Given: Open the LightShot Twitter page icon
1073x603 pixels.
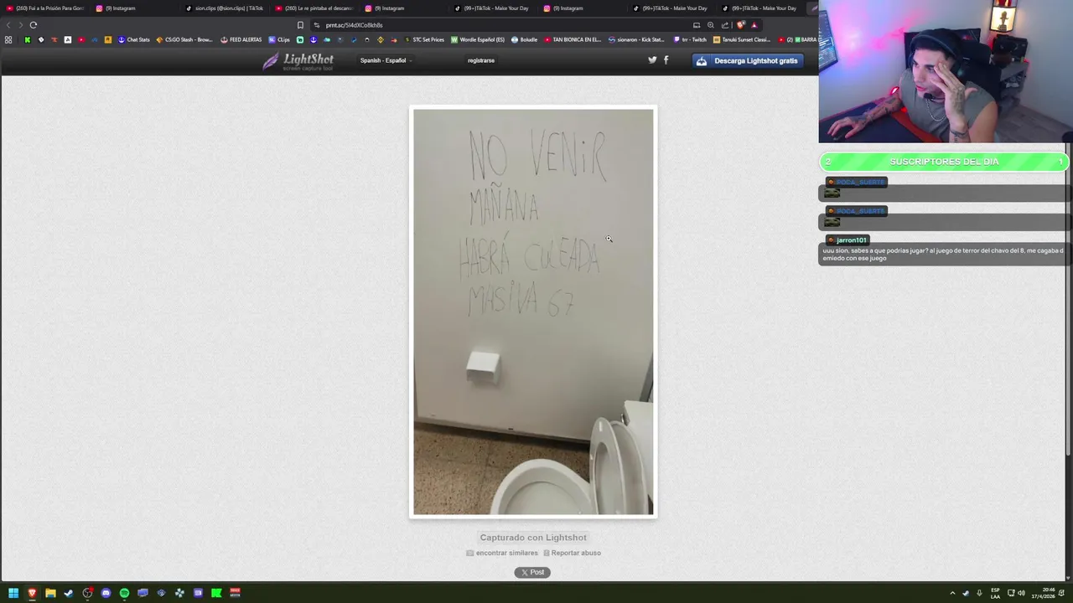Looking at the screenshot, I should click(652, 60).
